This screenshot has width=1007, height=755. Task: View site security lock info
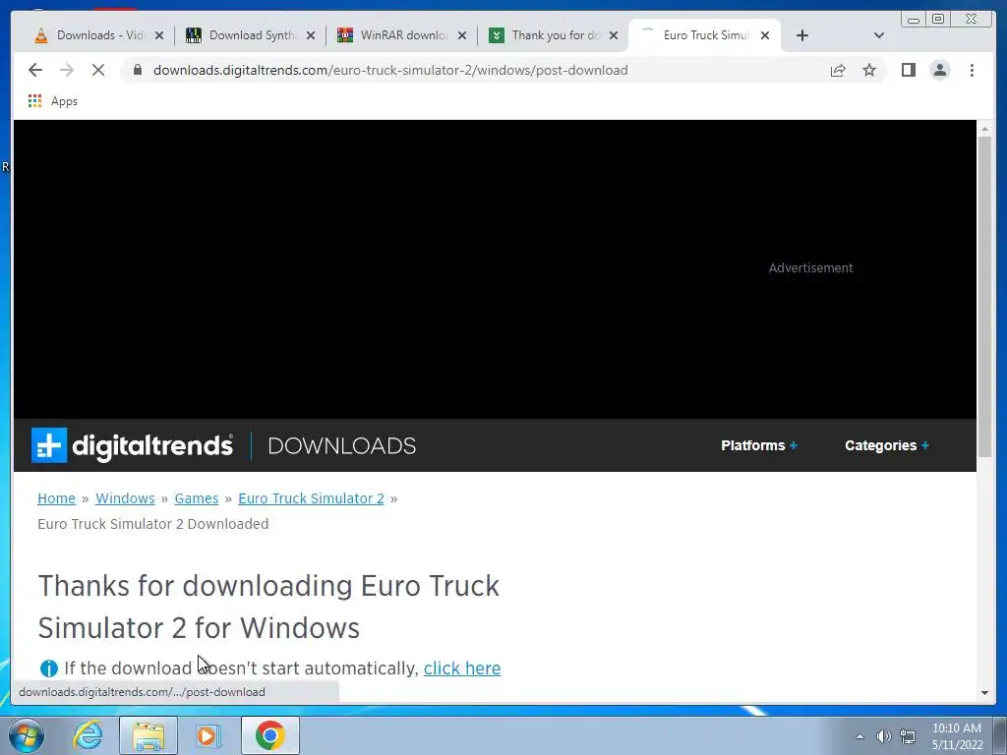coord(138,70)
